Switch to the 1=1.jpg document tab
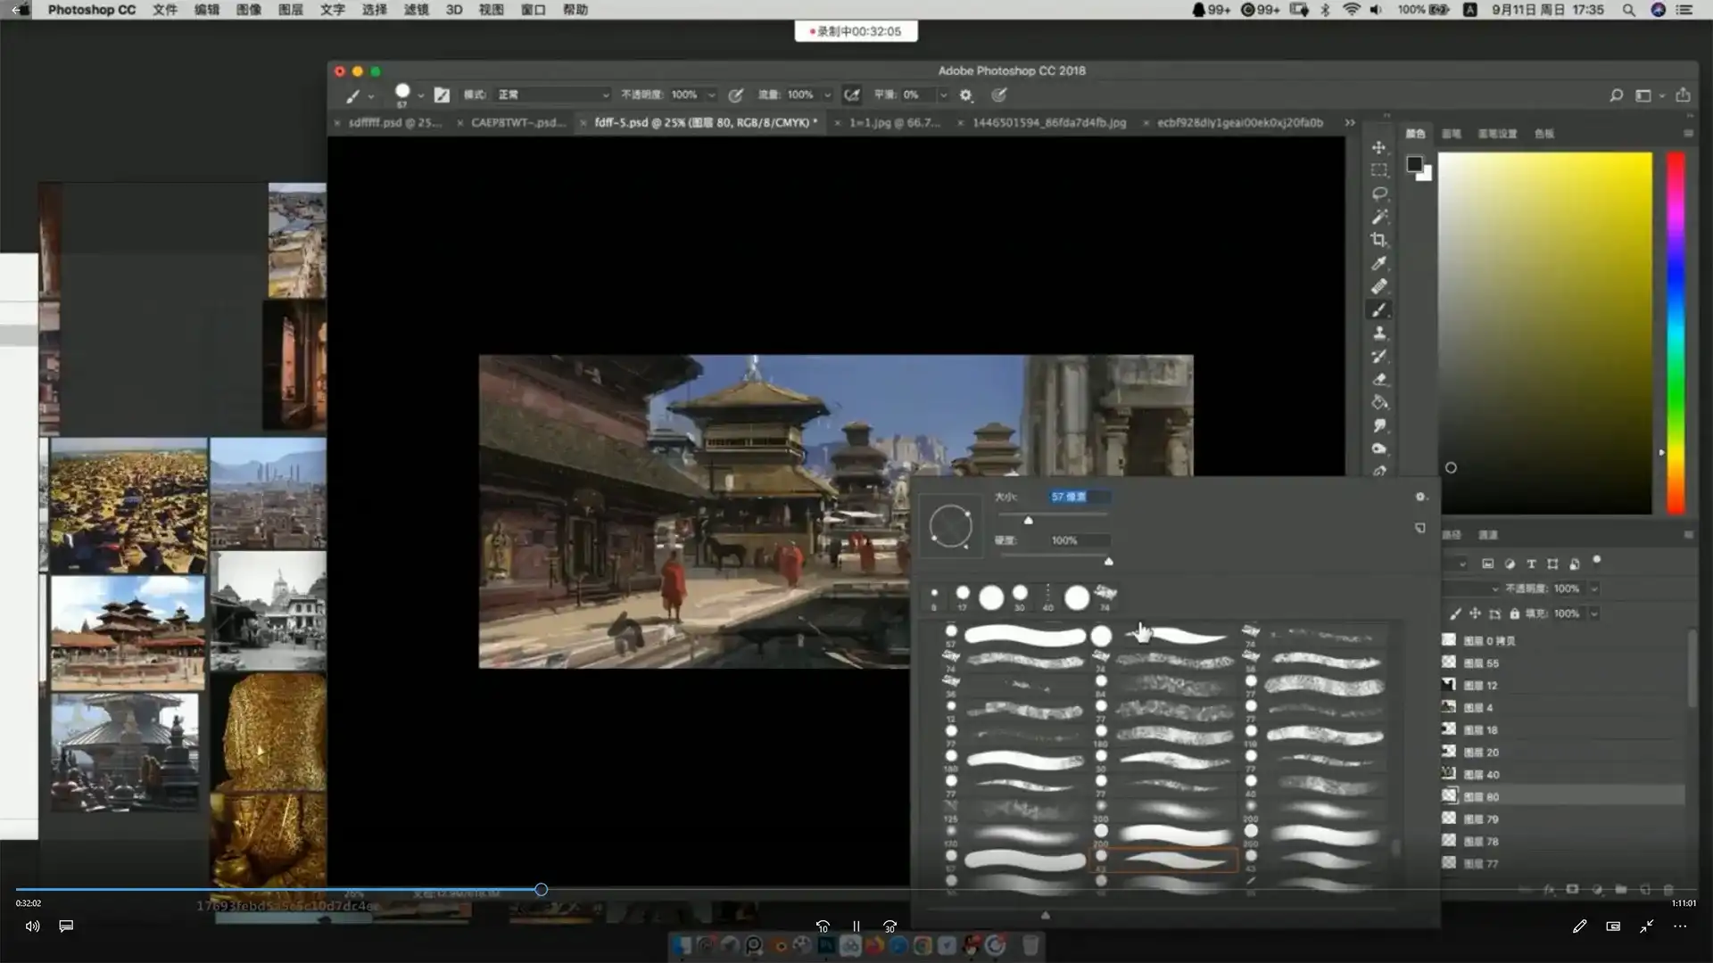The height and width of the screenshot is (963, 1713). coord(894,122)
